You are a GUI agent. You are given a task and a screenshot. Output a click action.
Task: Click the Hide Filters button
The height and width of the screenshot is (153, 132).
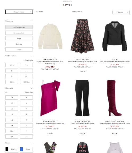coord(19,12)
